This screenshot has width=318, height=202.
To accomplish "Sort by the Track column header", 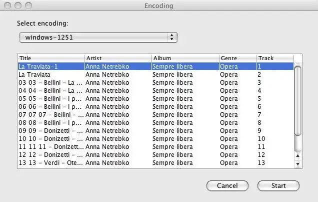I will pos(274,58).
